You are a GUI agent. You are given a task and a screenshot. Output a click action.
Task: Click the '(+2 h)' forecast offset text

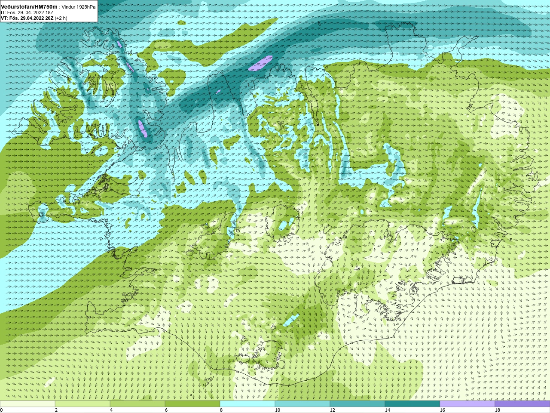coord(61,18)
